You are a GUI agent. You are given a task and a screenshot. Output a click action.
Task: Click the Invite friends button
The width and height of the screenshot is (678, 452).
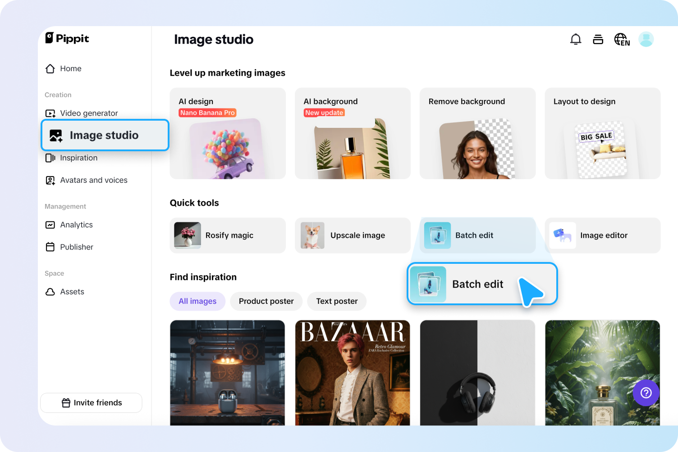pyautogui.click(x=91, y=402)
